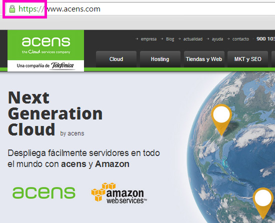The width and height of the screenshot is (275, 223).
Task: Click the Amazon Web Services logo
Action: (x=119, y=193)
